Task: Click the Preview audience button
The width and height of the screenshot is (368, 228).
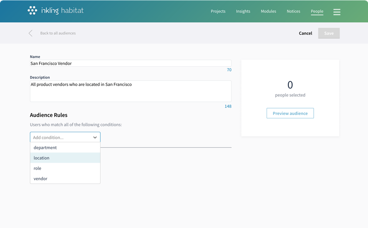Action: tap(290, 113)
